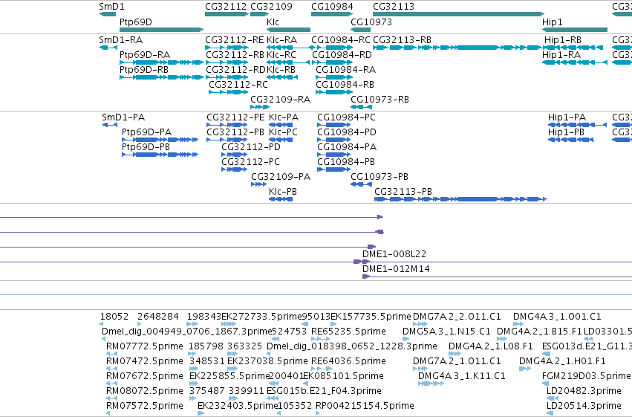The width and height of the screenshot is (632, 417).
Task: Select BAC clone DME1-012M14
Action: tap(396, 269)
